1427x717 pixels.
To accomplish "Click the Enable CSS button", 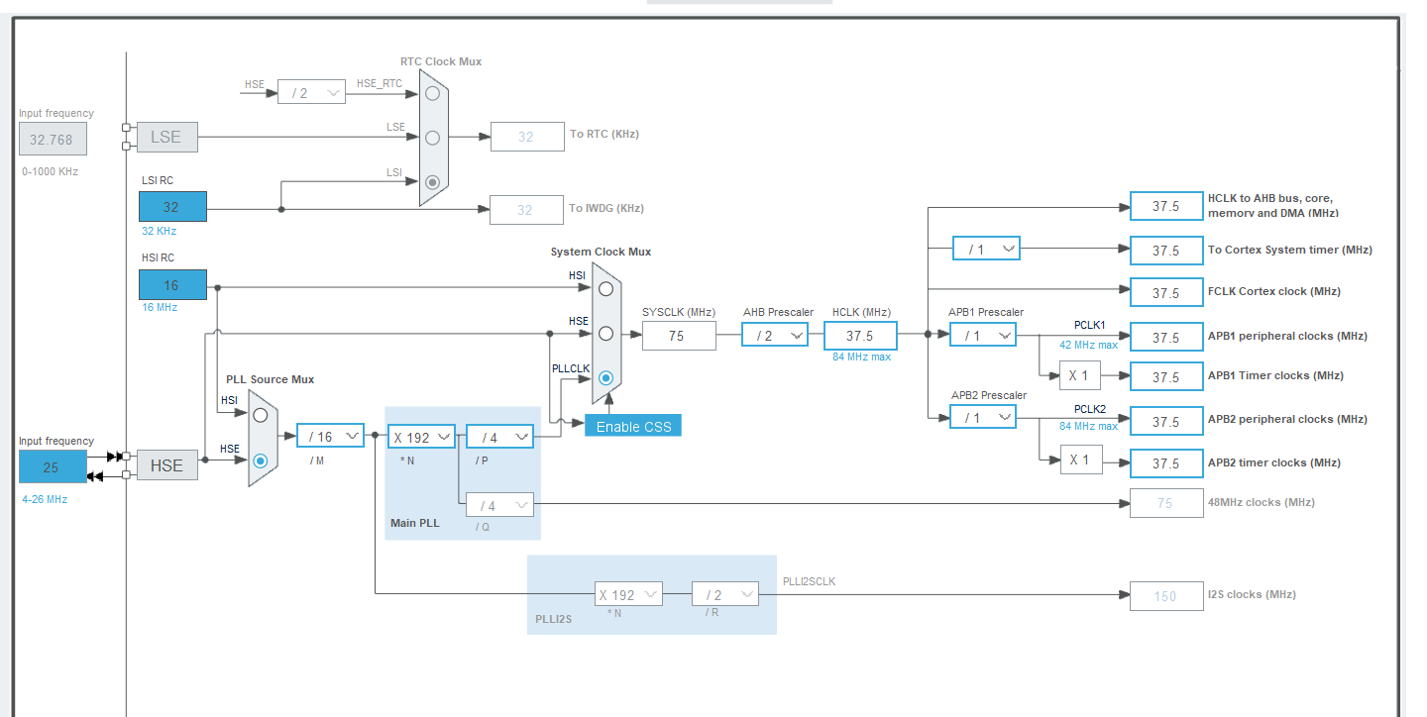I will pyautogui.click(x=633, y=427).
